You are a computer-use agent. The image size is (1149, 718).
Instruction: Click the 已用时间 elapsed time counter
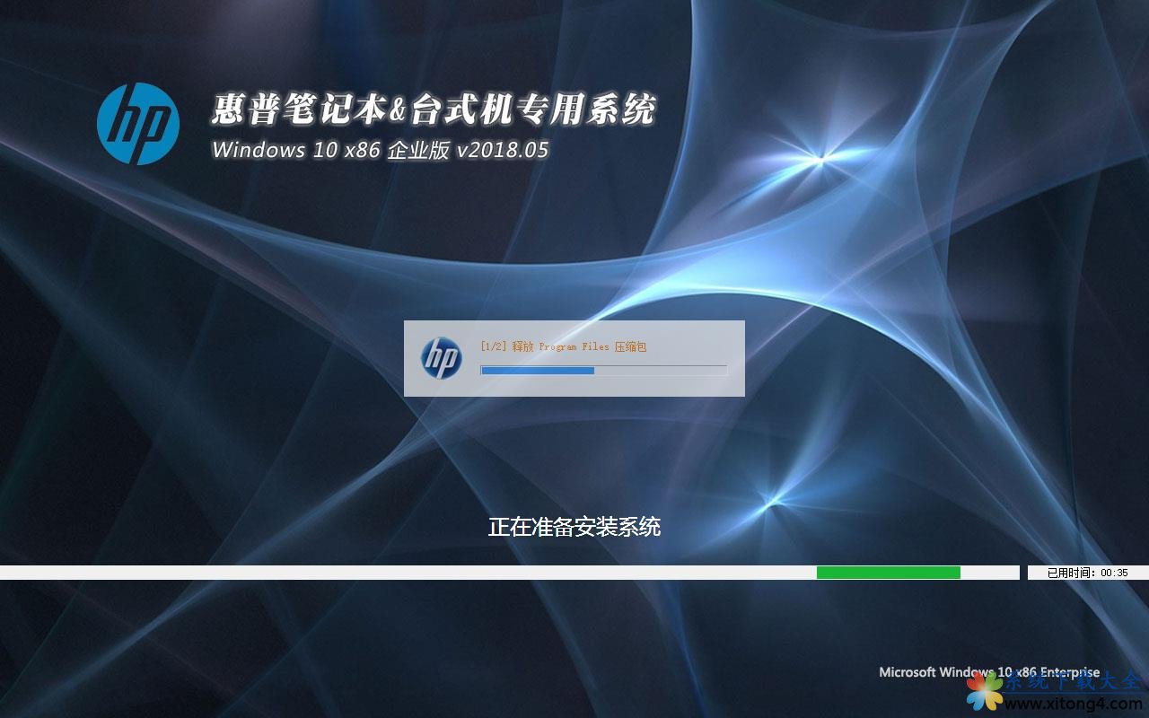[1087, 573]
